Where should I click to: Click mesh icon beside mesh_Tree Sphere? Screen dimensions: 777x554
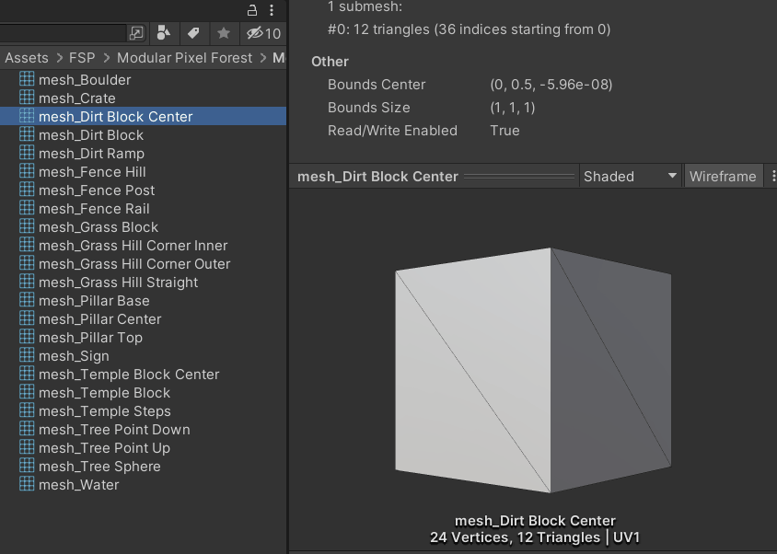(x=27, y=466)
